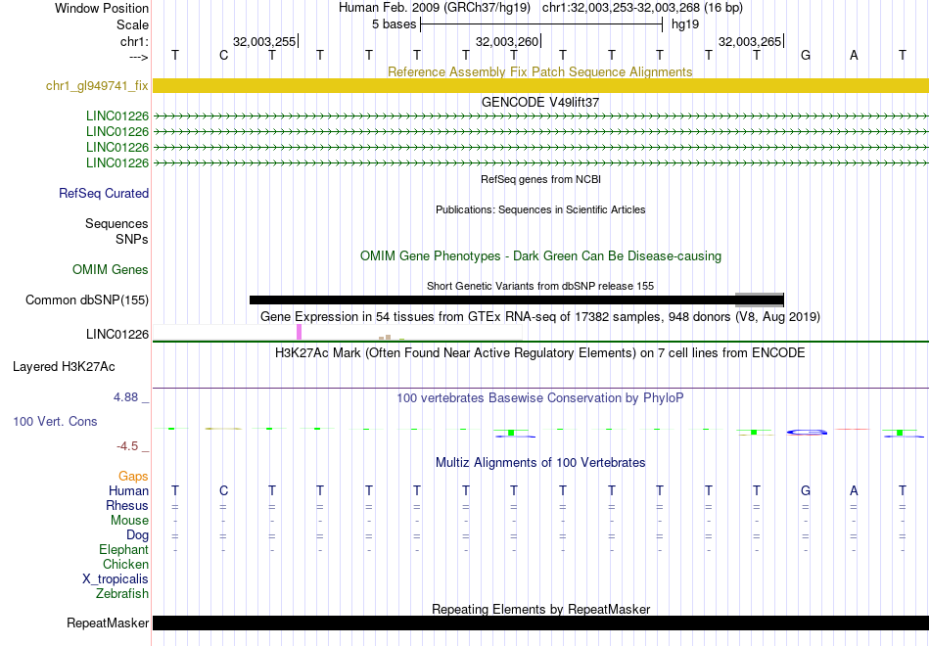The image size is (930, 646).
Task: Open the Reference Assembly Fix Patch Sequence Alignments title
Action: click(x=539, y=71)
